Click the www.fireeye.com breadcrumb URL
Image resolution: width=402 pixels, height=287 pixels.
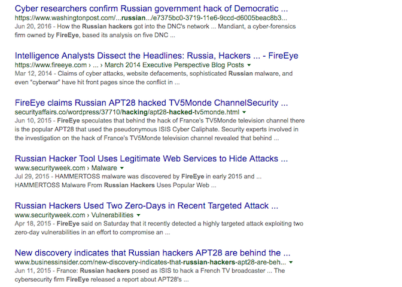129,65
